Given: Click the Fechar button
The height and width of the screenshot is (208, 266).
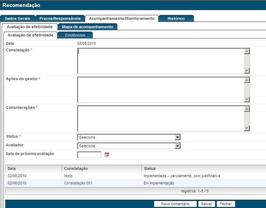Looking at the screenshot, I should [226, 204].
